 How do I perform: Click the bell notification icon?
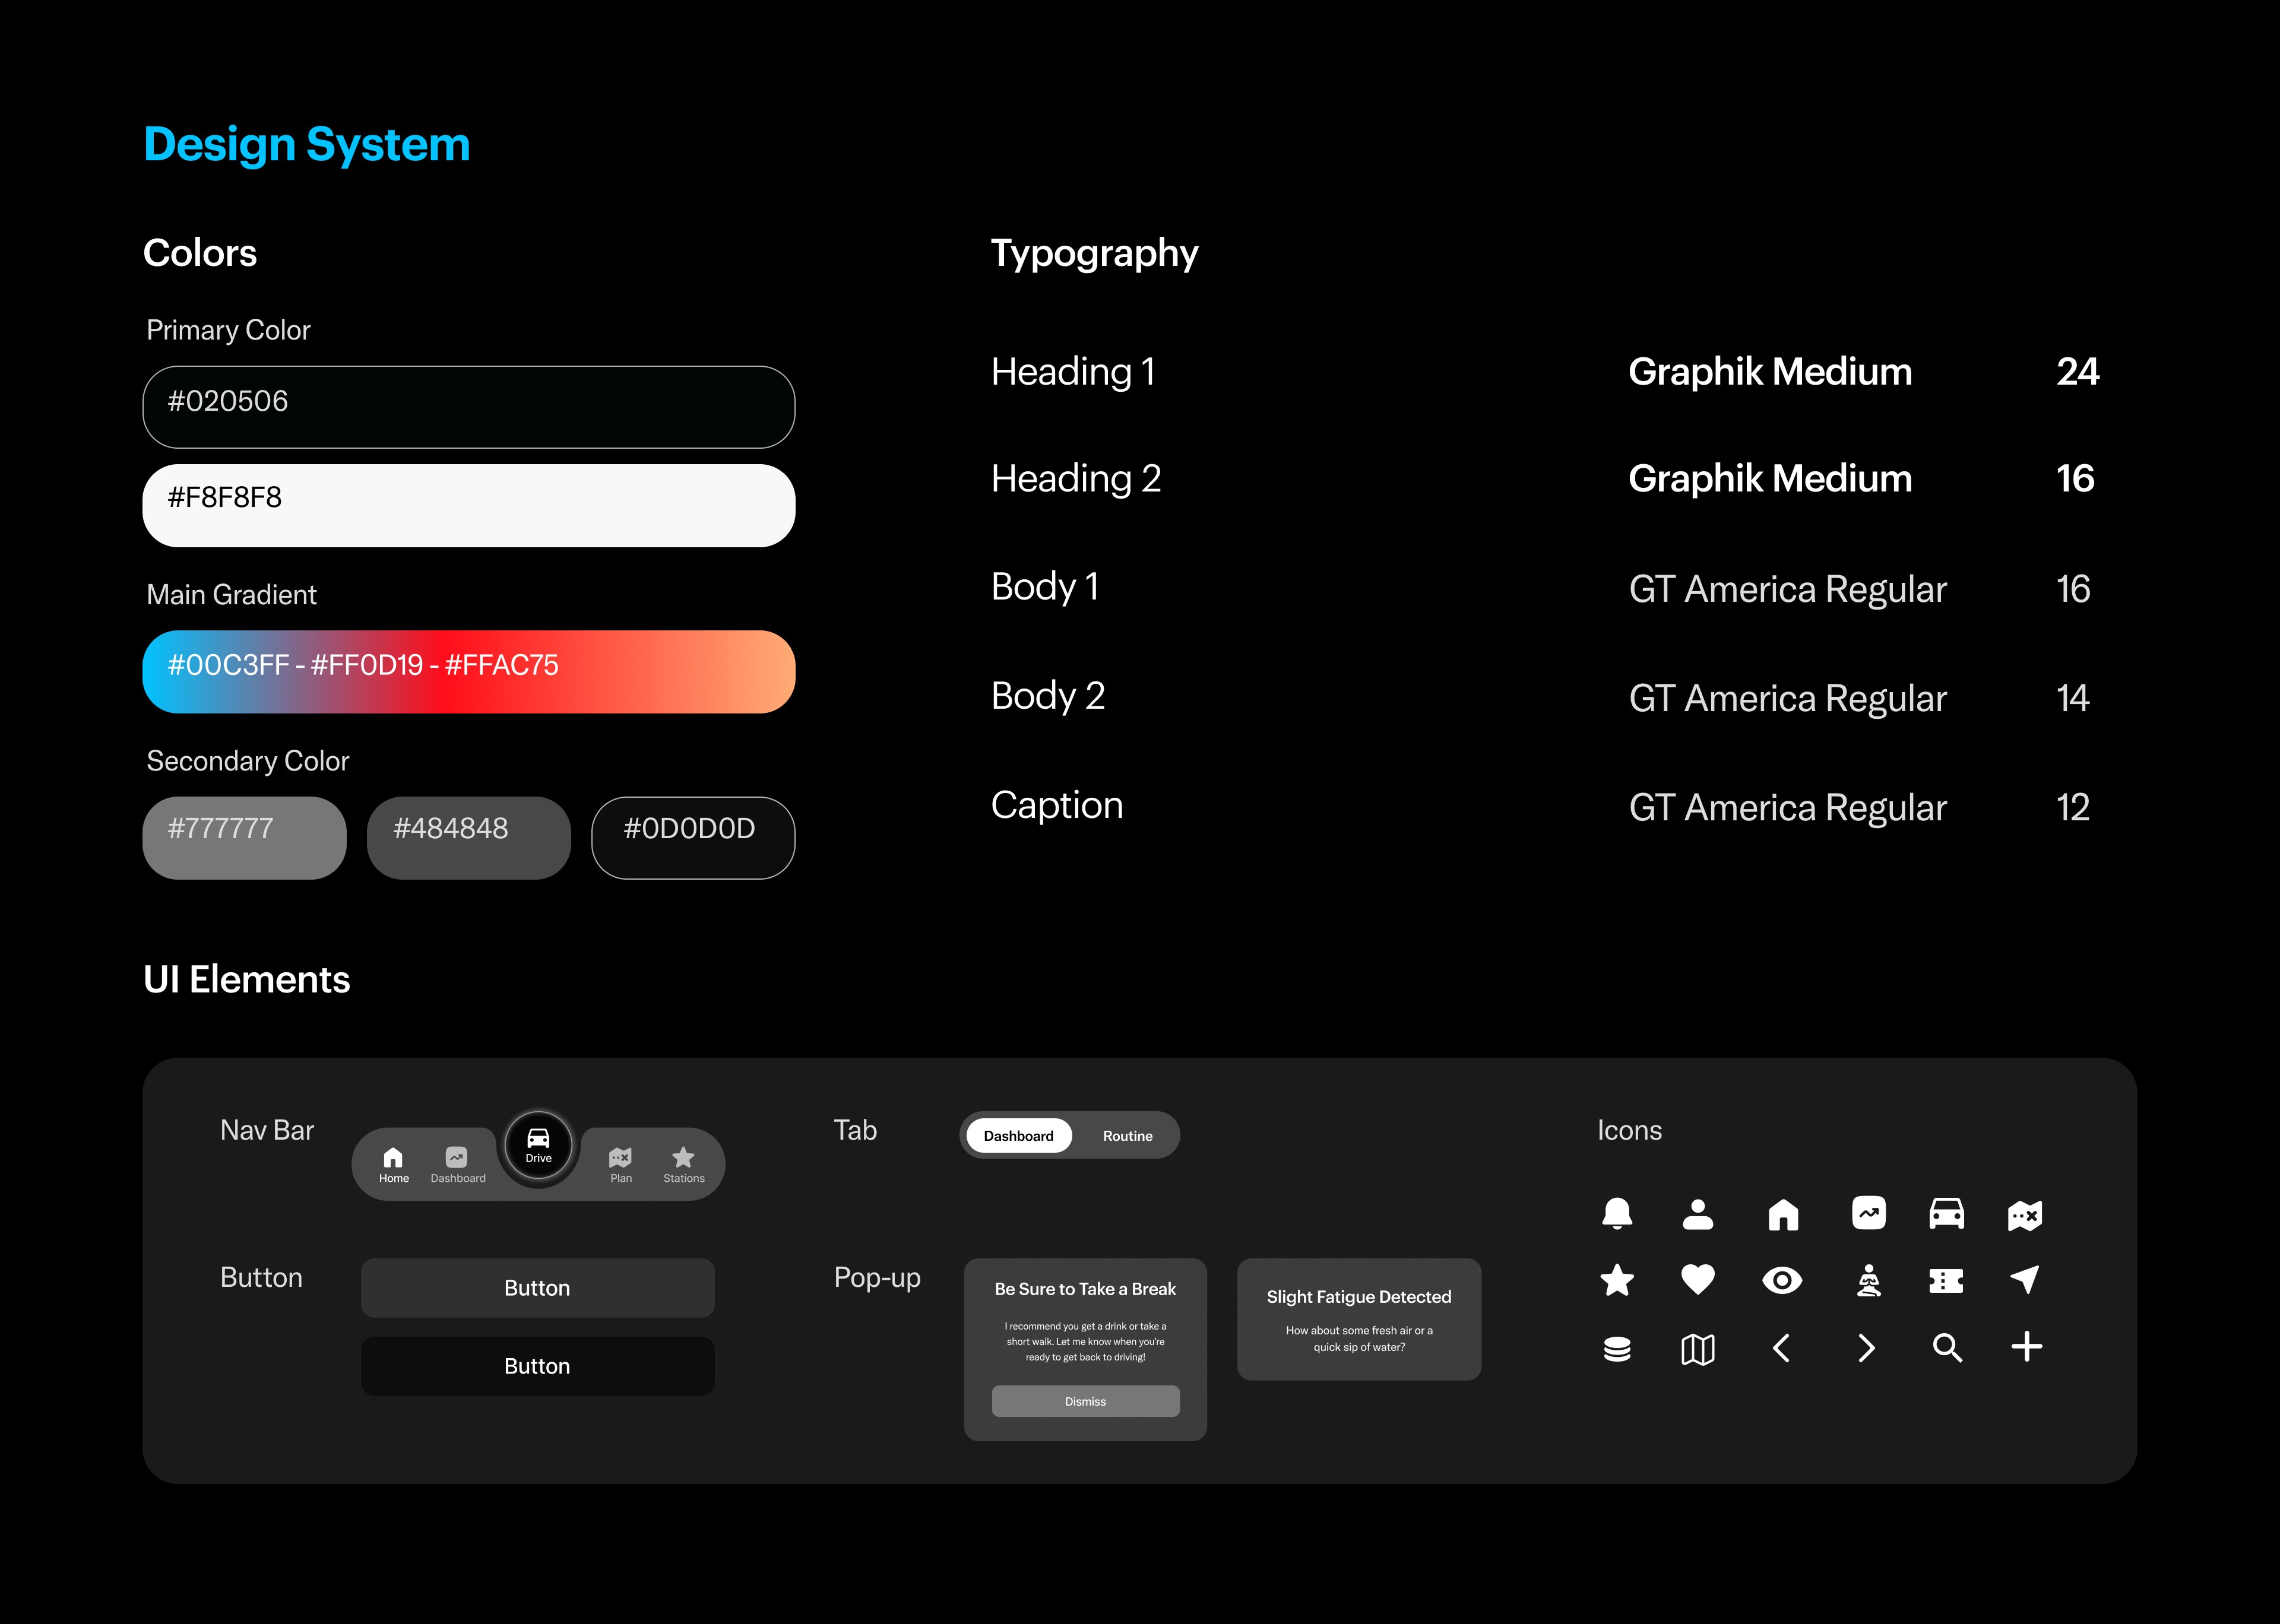[1616, 1213]
